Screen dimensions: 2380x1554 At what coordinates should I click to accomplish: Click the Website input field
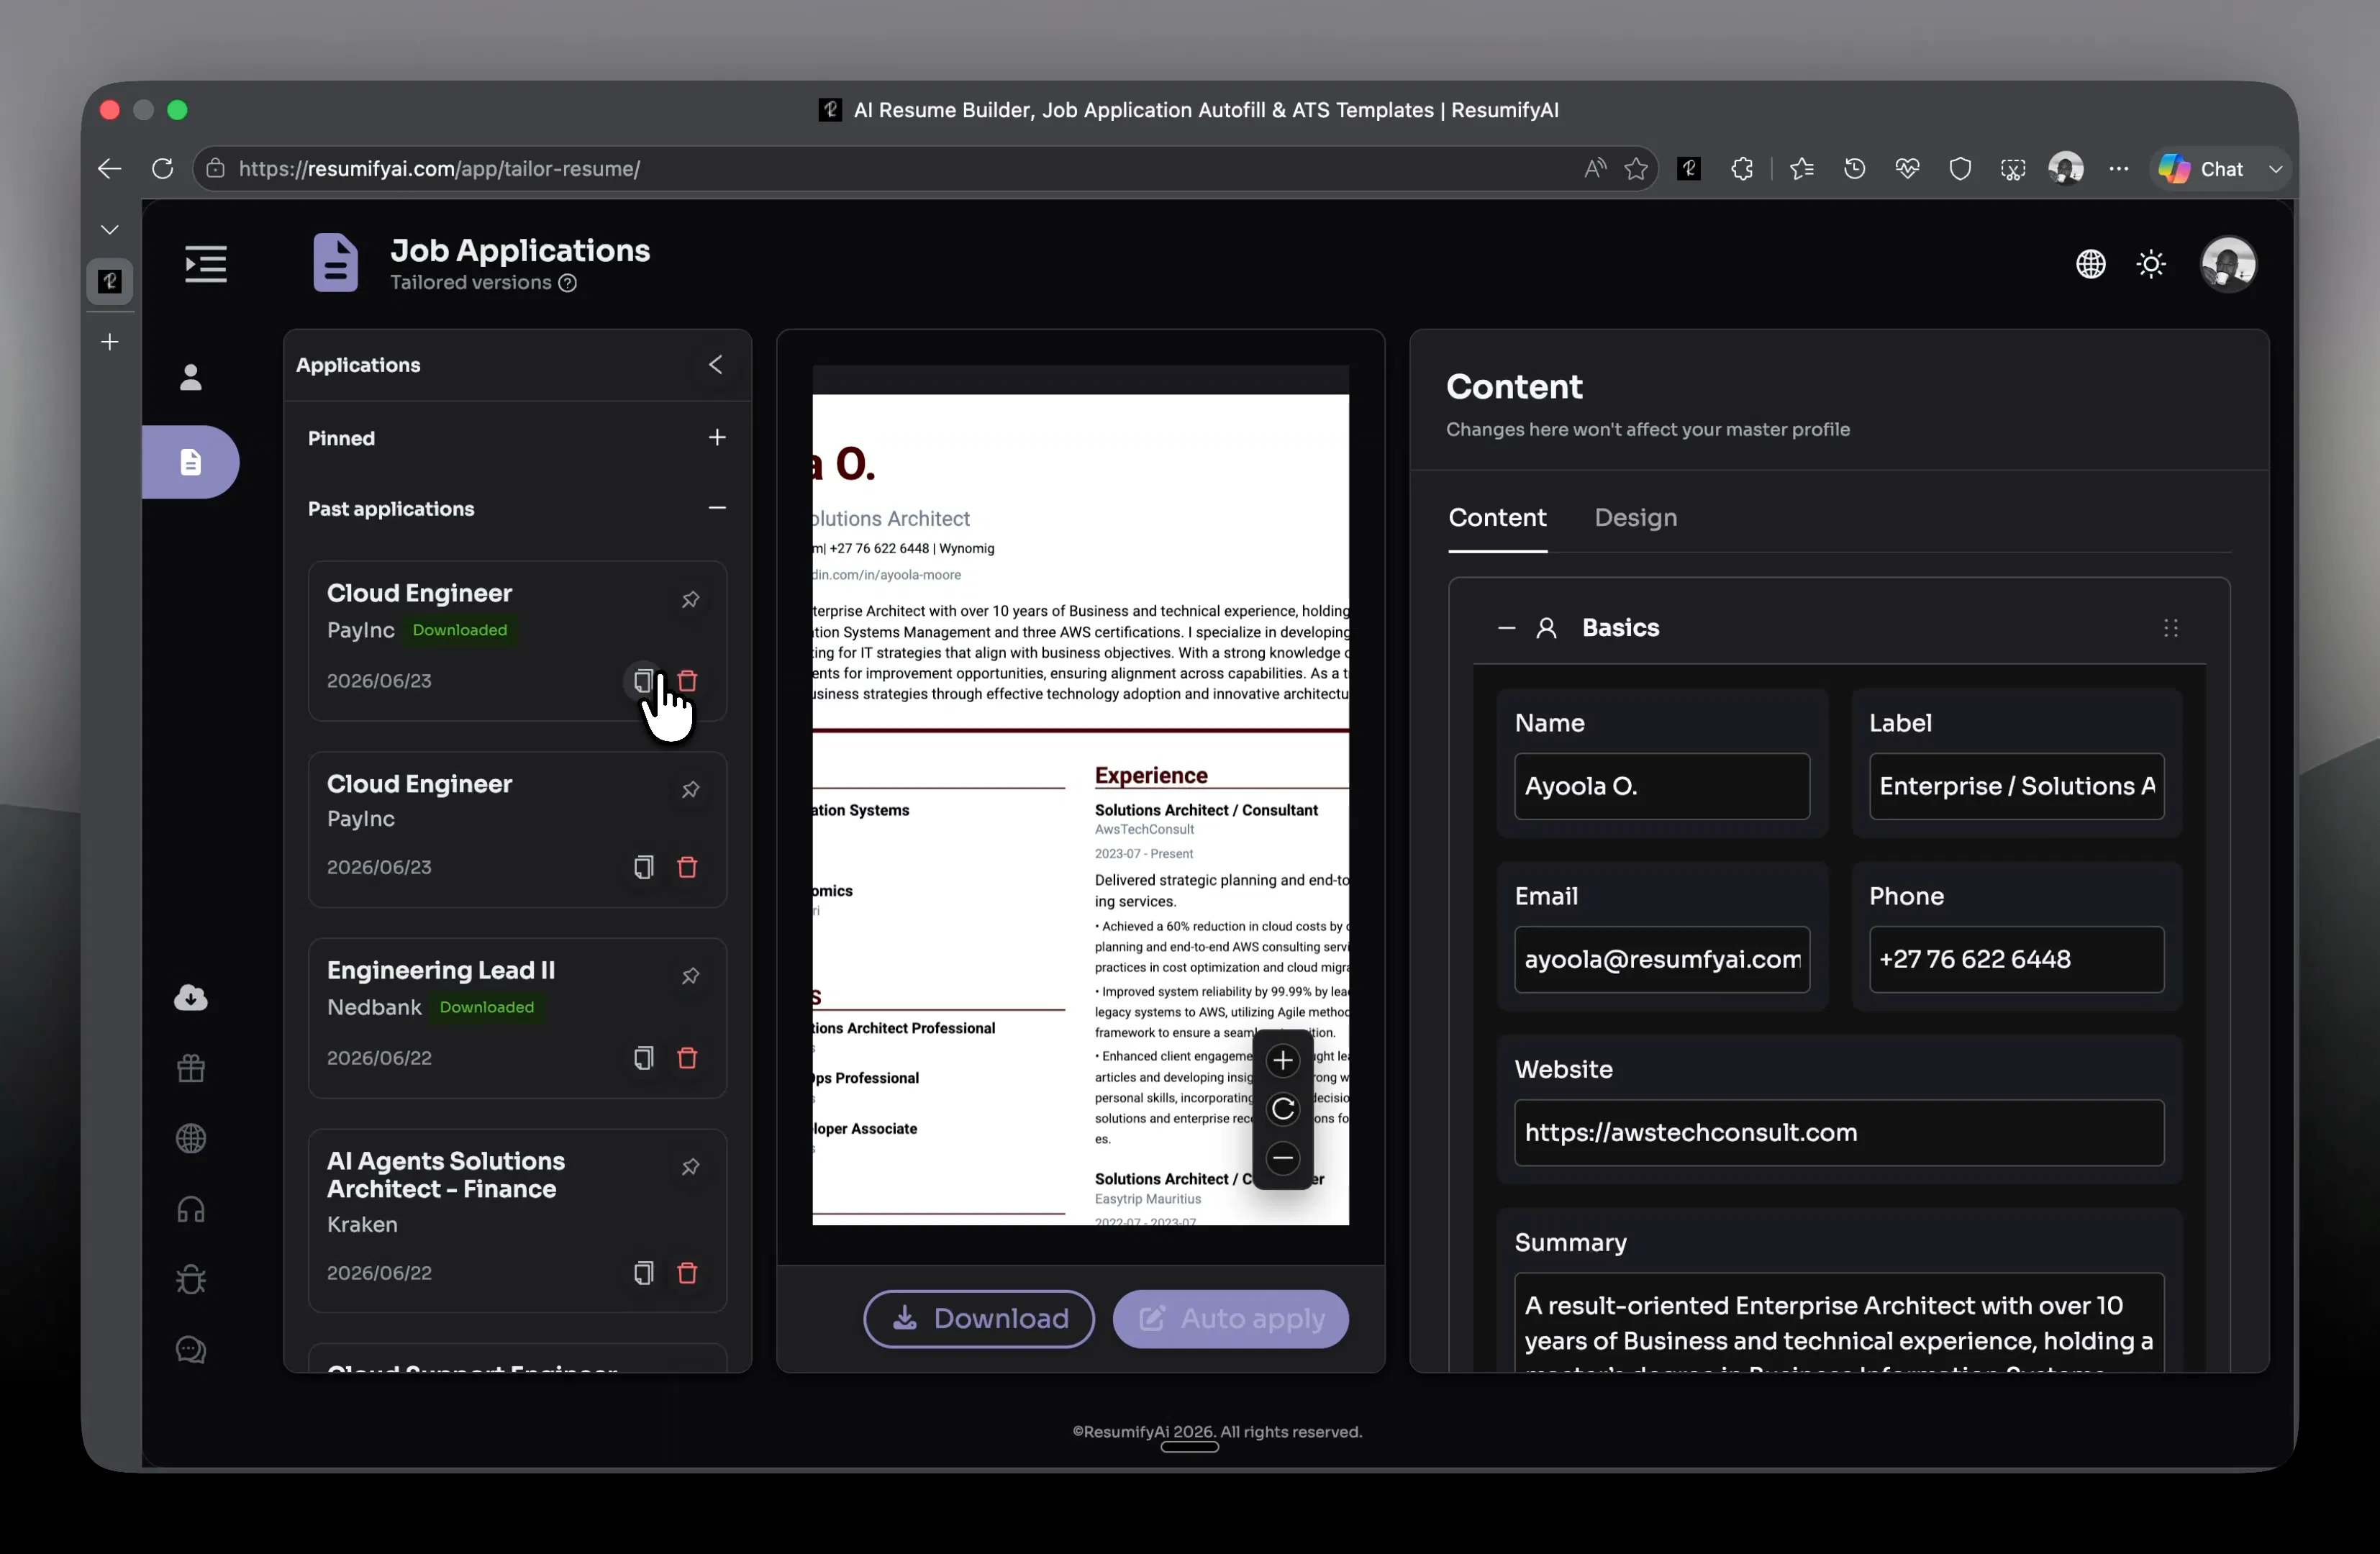1838,1133
